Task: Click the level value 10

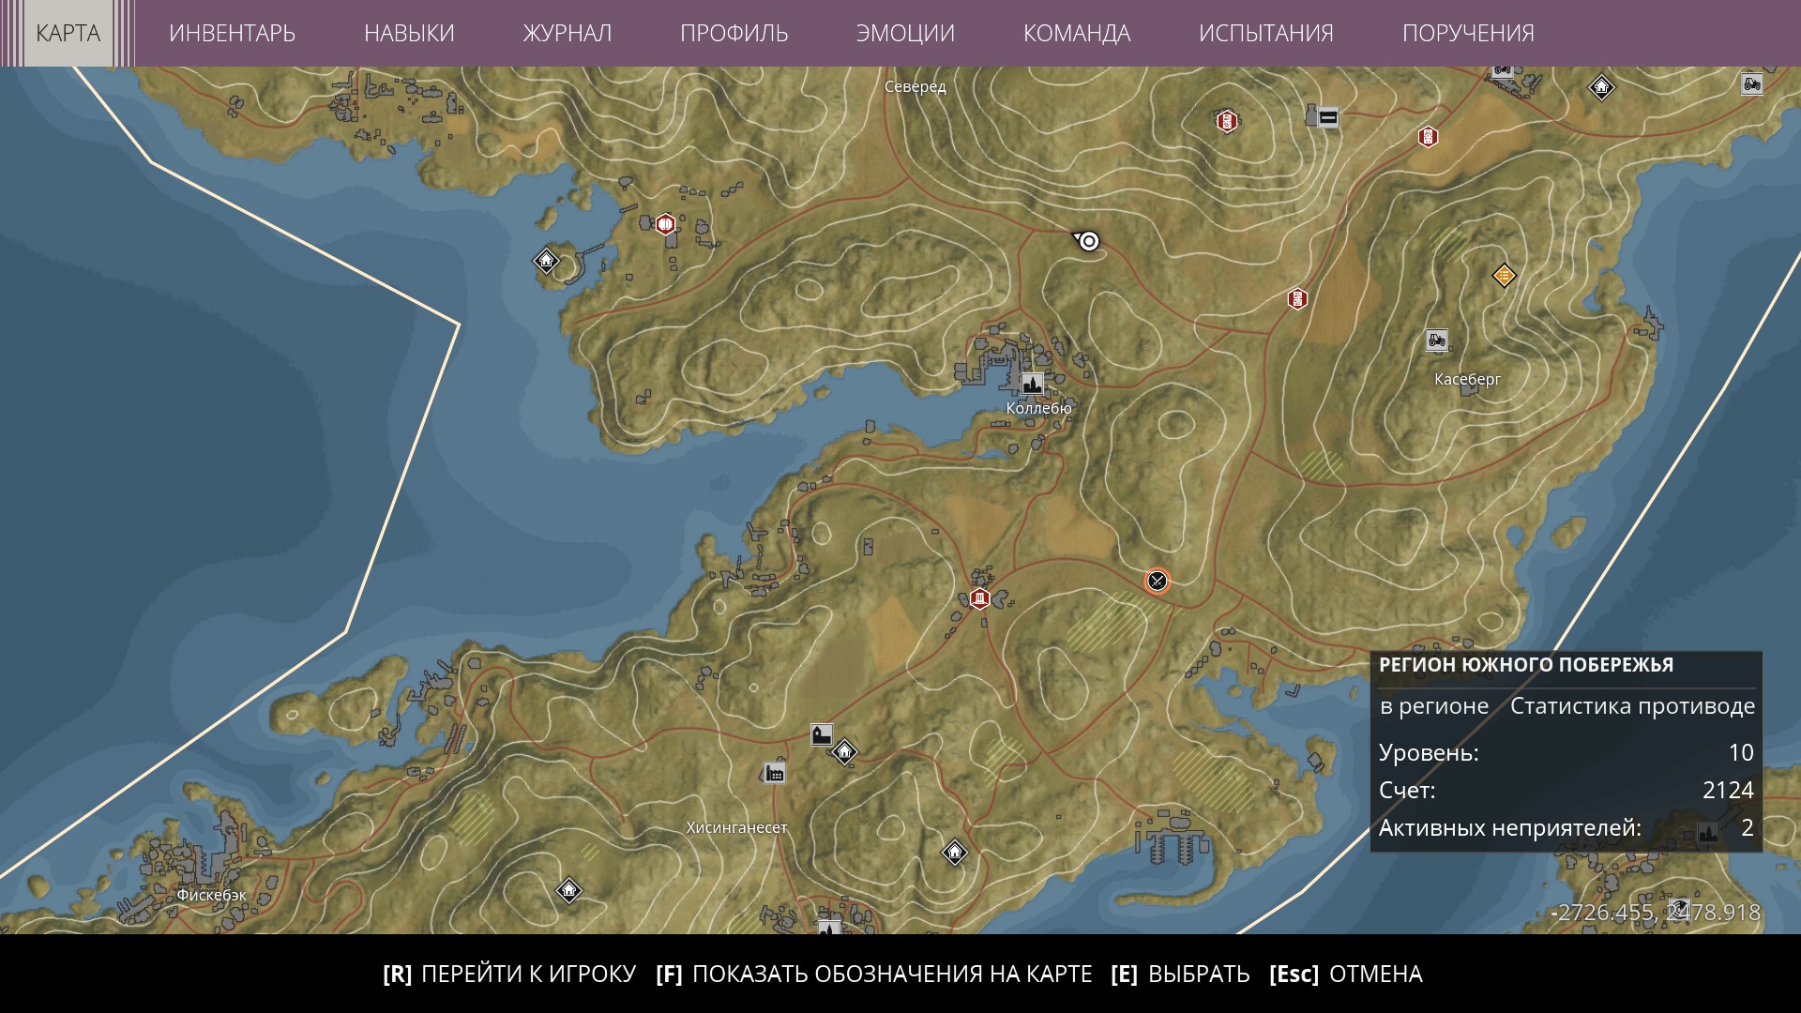Action: [1741, 752]
